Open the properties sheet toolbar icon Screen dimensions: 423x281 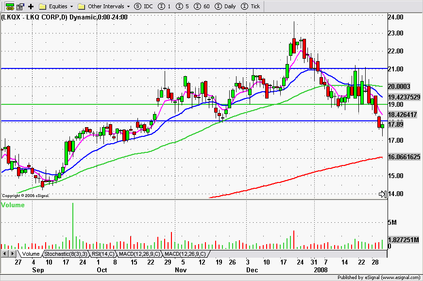(20, 6)
